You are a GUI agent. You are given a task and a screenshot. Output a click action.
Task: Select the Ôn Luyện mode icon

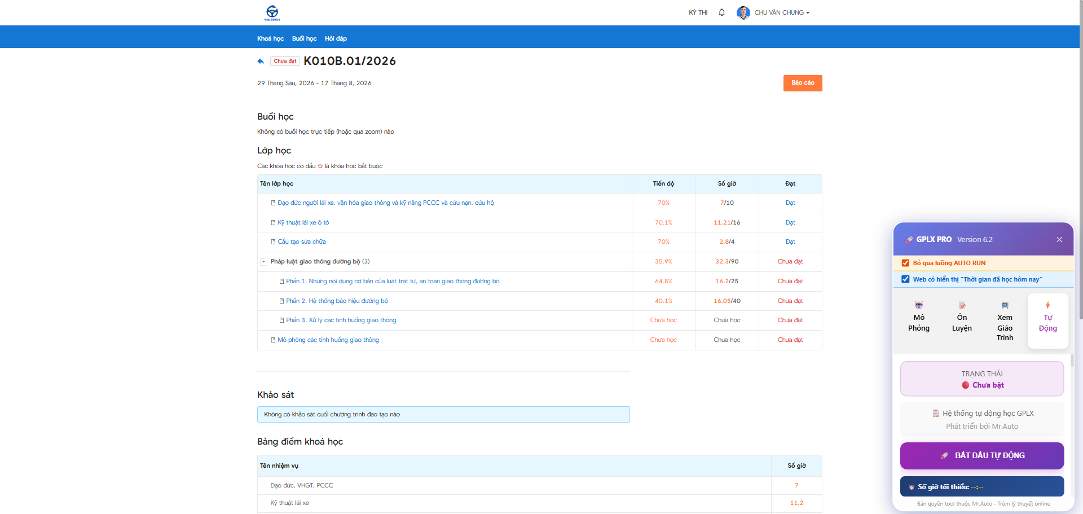click(x=962, y=305)
